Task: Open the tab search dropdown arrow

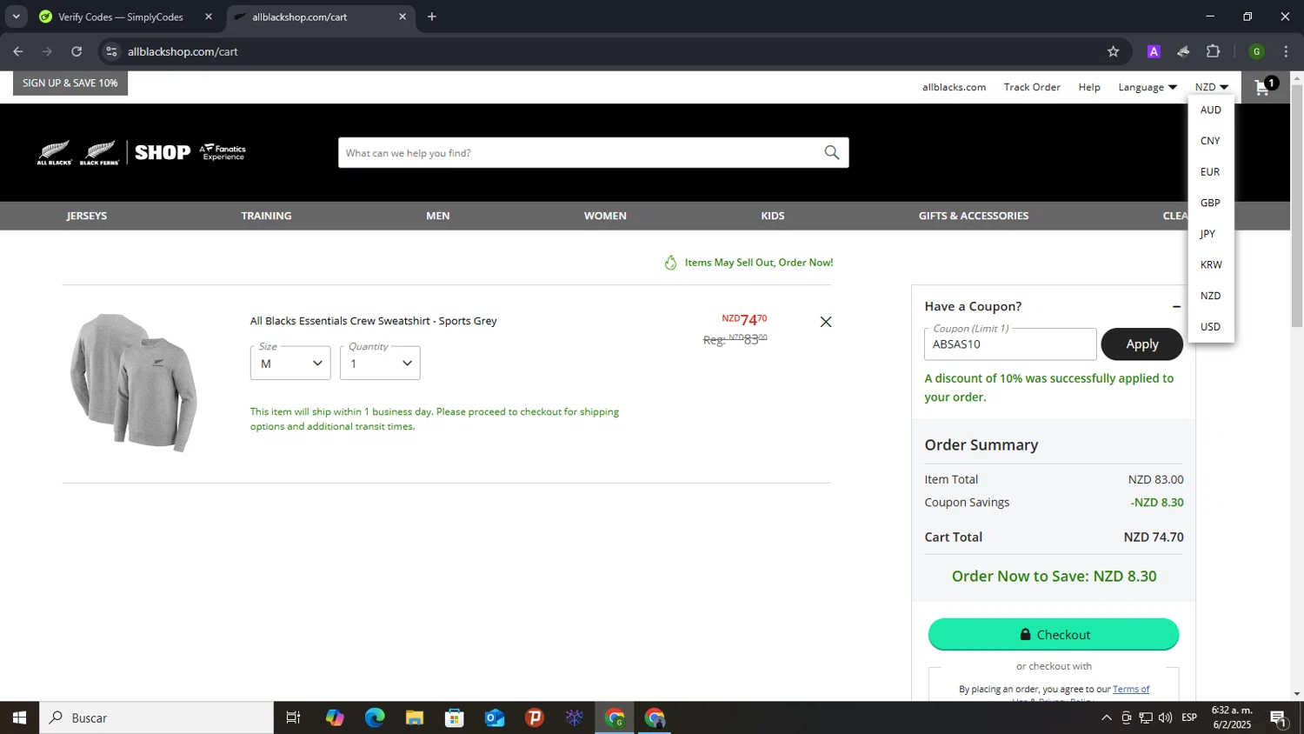Action: 16,17
